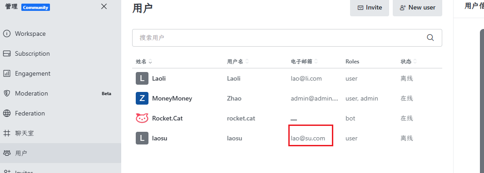This screenshot has width=484, height=173.
Task: Click the Rocket.Cat avatar
Action: pos(142,118)
